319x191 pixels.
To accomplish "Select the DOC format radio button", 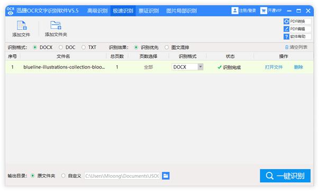I will tap(61, 47).
